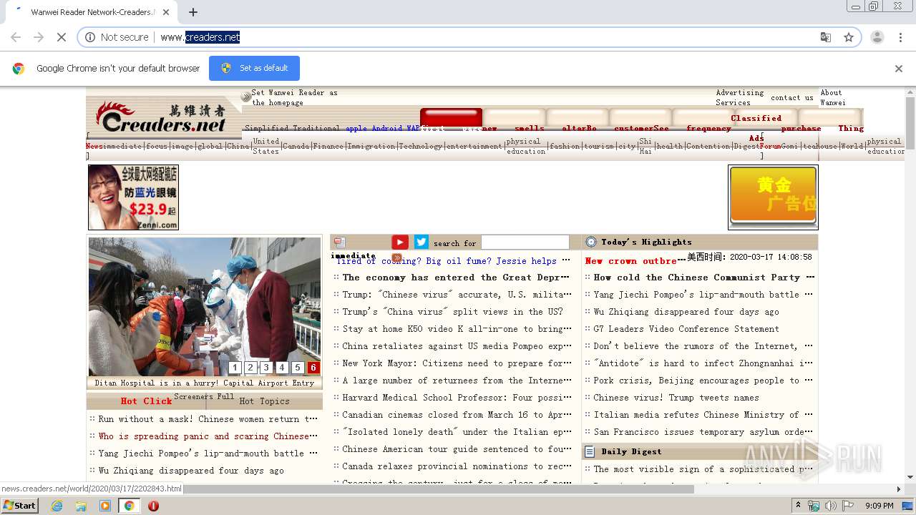Click the volume icon in system tray
The width and height of the screenshot is (916, 515).
click(x=831, y=506)
